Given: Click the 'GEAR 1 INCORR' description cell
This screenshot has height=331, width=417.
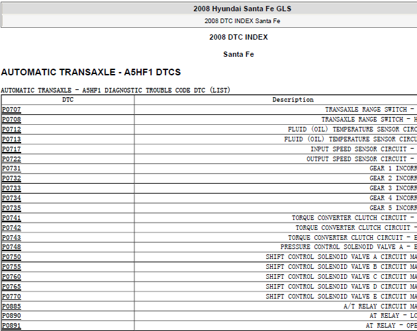Looking at the screenshot, I should click(393, 168).
